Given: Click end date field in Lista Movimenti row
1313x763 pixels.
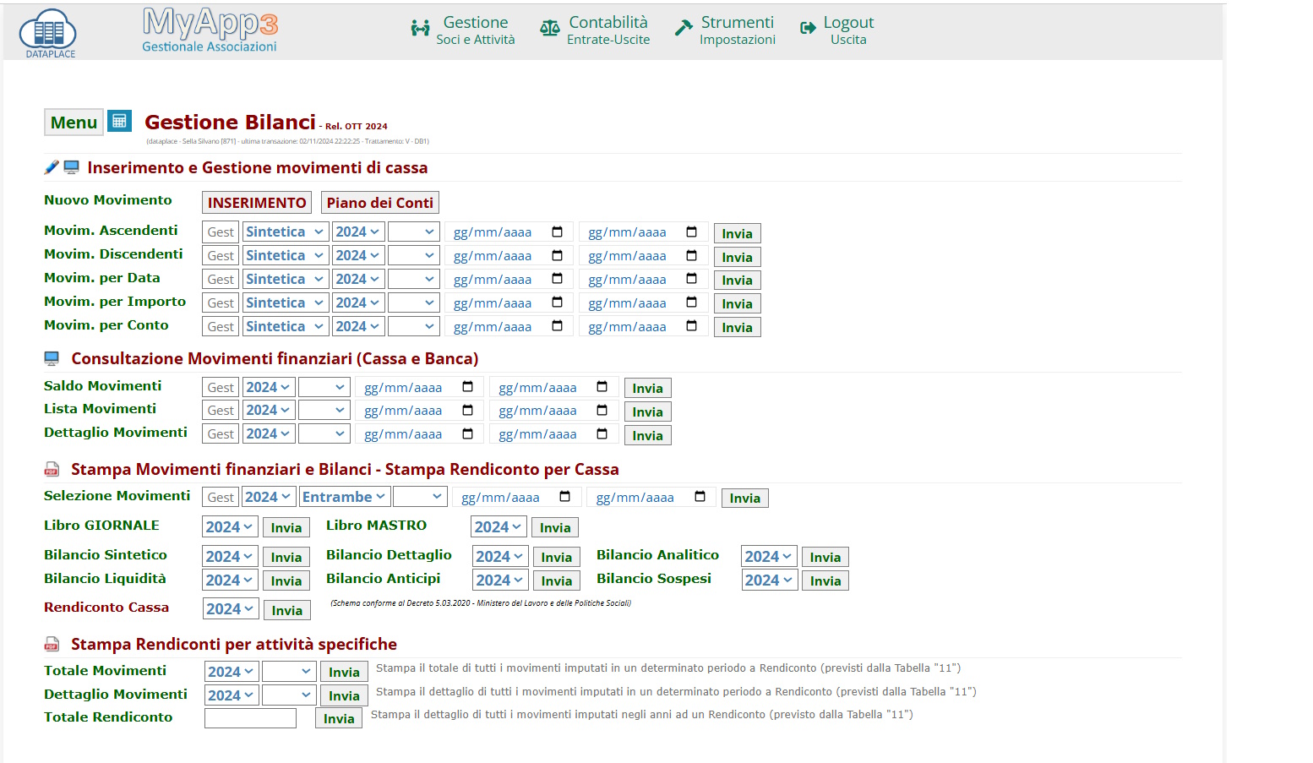Looking at the screenshot, I should pyautogui.click(x=553, y=411).
